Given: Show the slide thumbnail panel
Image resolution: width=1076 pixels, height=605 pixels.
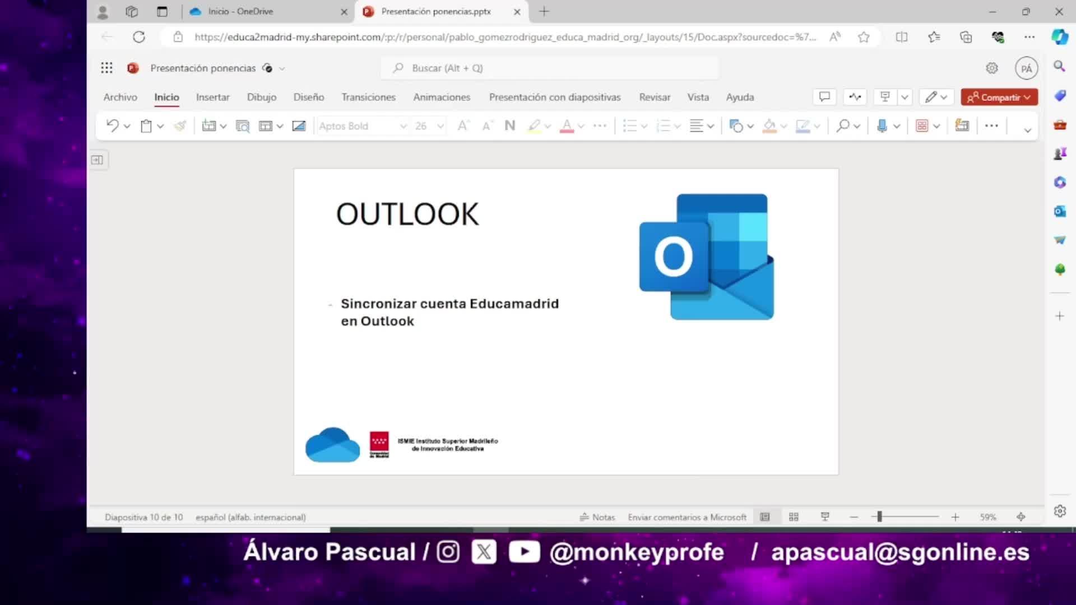Looking at the screenshot, I should tap(98, 160).
